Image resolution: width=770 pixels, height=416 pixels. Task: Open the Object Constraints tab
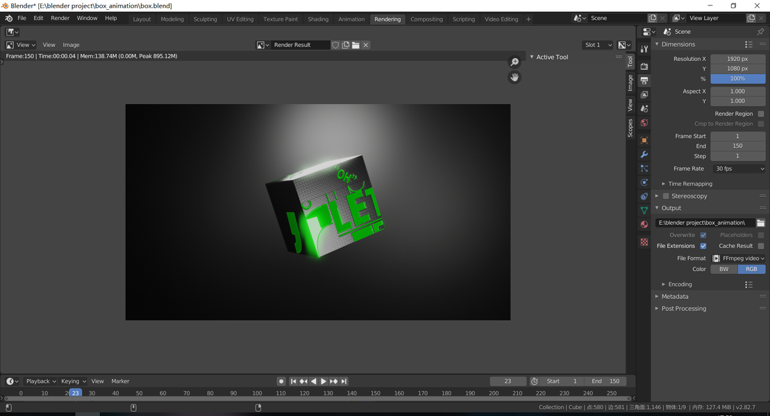pos(644,196)
